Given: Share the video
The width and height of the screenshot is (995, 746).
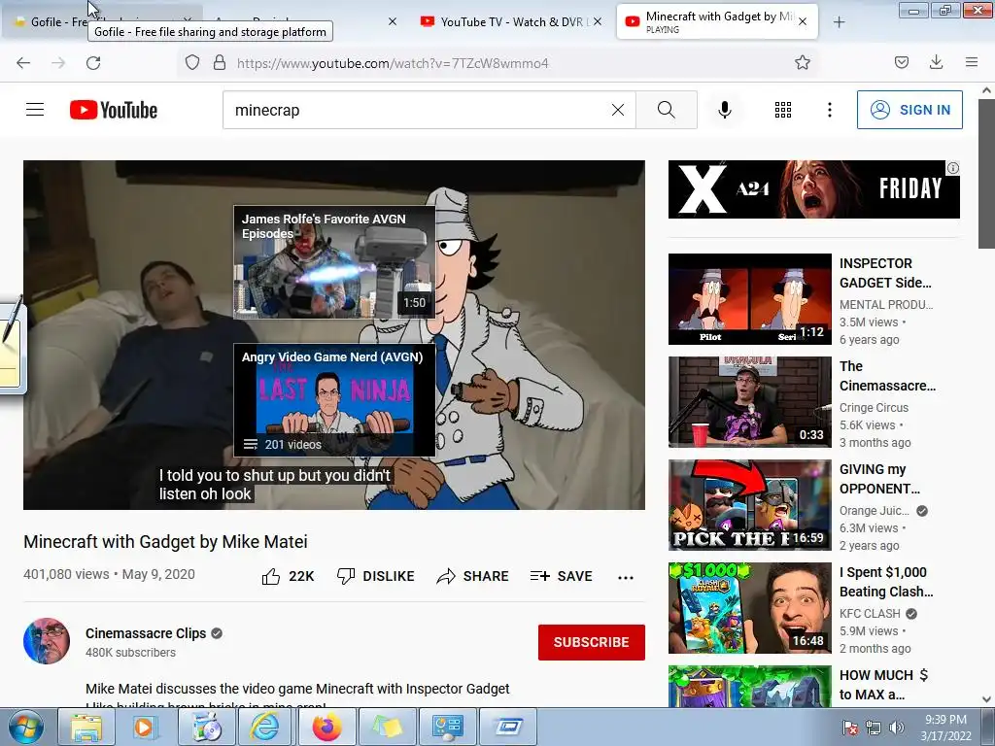Looking at the screenshot, I should pos(473,576).
